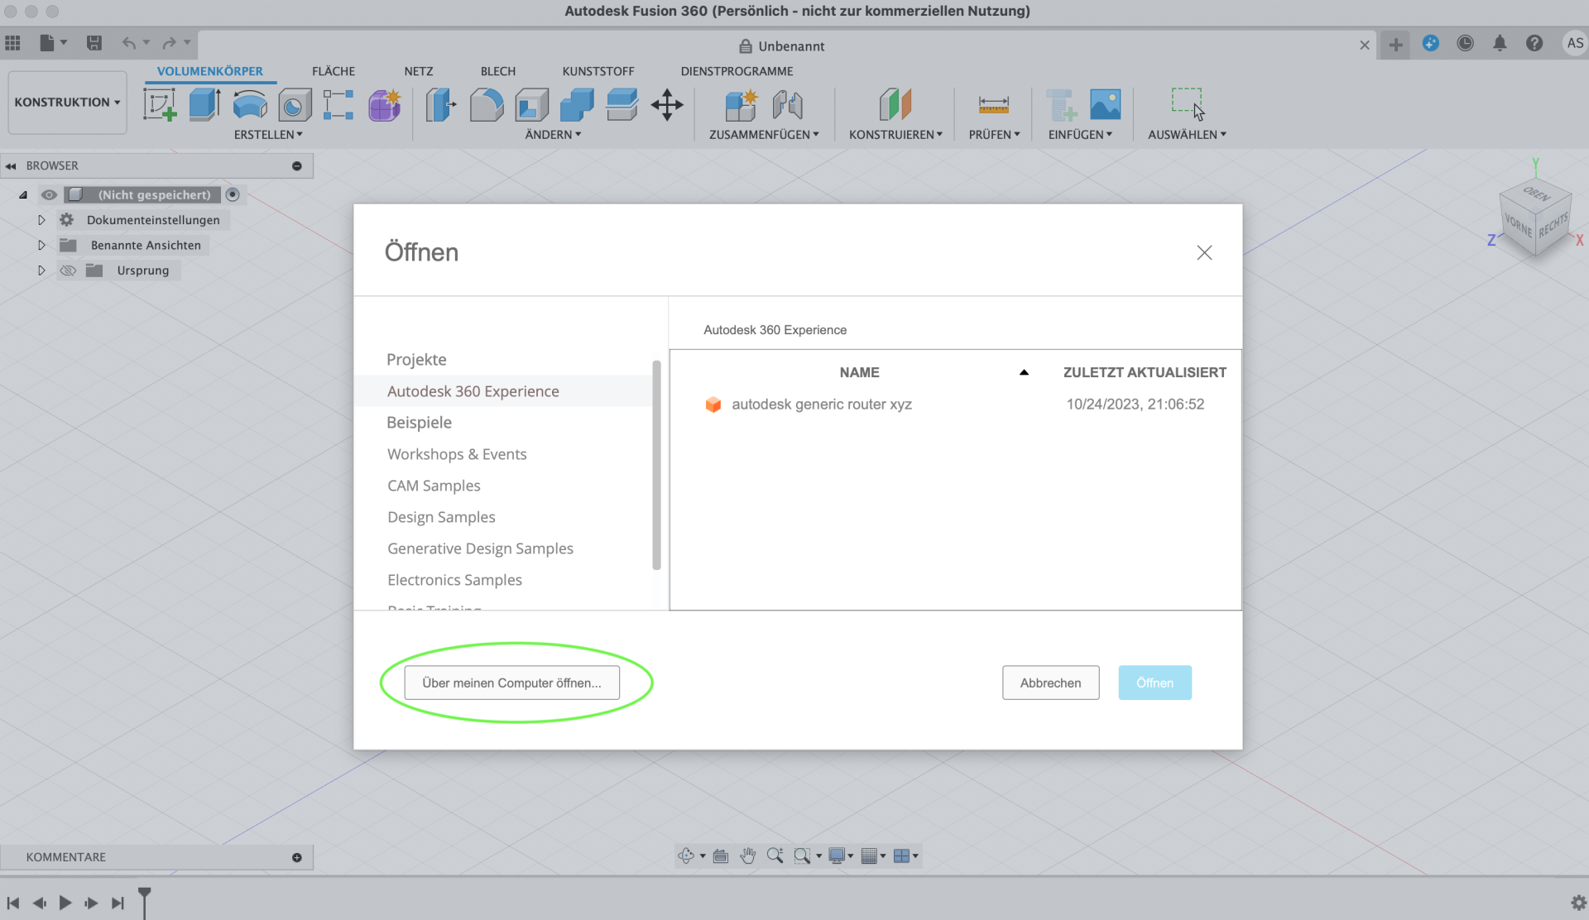The width and height of the screenshot is (1589, 920).
Task: Open the ÄNDERN dropdown menu
Action: coord(553,134)
